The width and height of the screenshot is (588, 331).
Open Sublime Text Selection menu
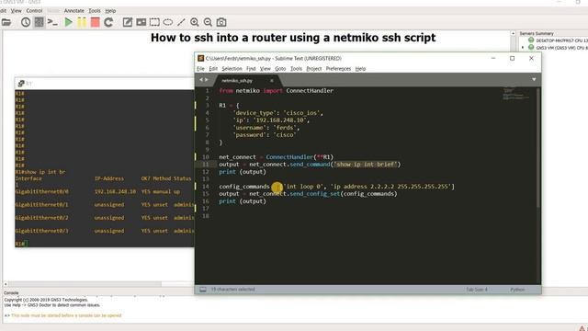pos(232,69)
